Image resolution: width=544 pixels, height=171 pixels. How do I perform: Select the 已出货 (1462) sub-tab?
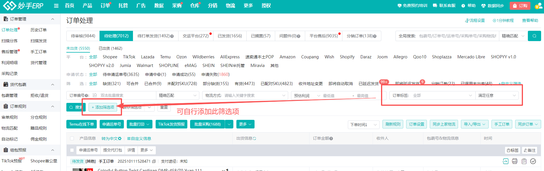[110, 48]
